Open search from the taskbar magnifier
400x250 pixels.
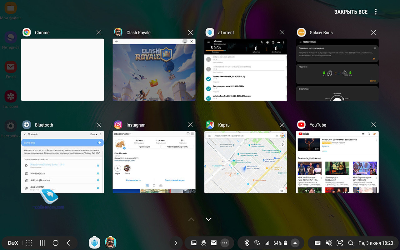pyautogui.click(x=351, y=243)
